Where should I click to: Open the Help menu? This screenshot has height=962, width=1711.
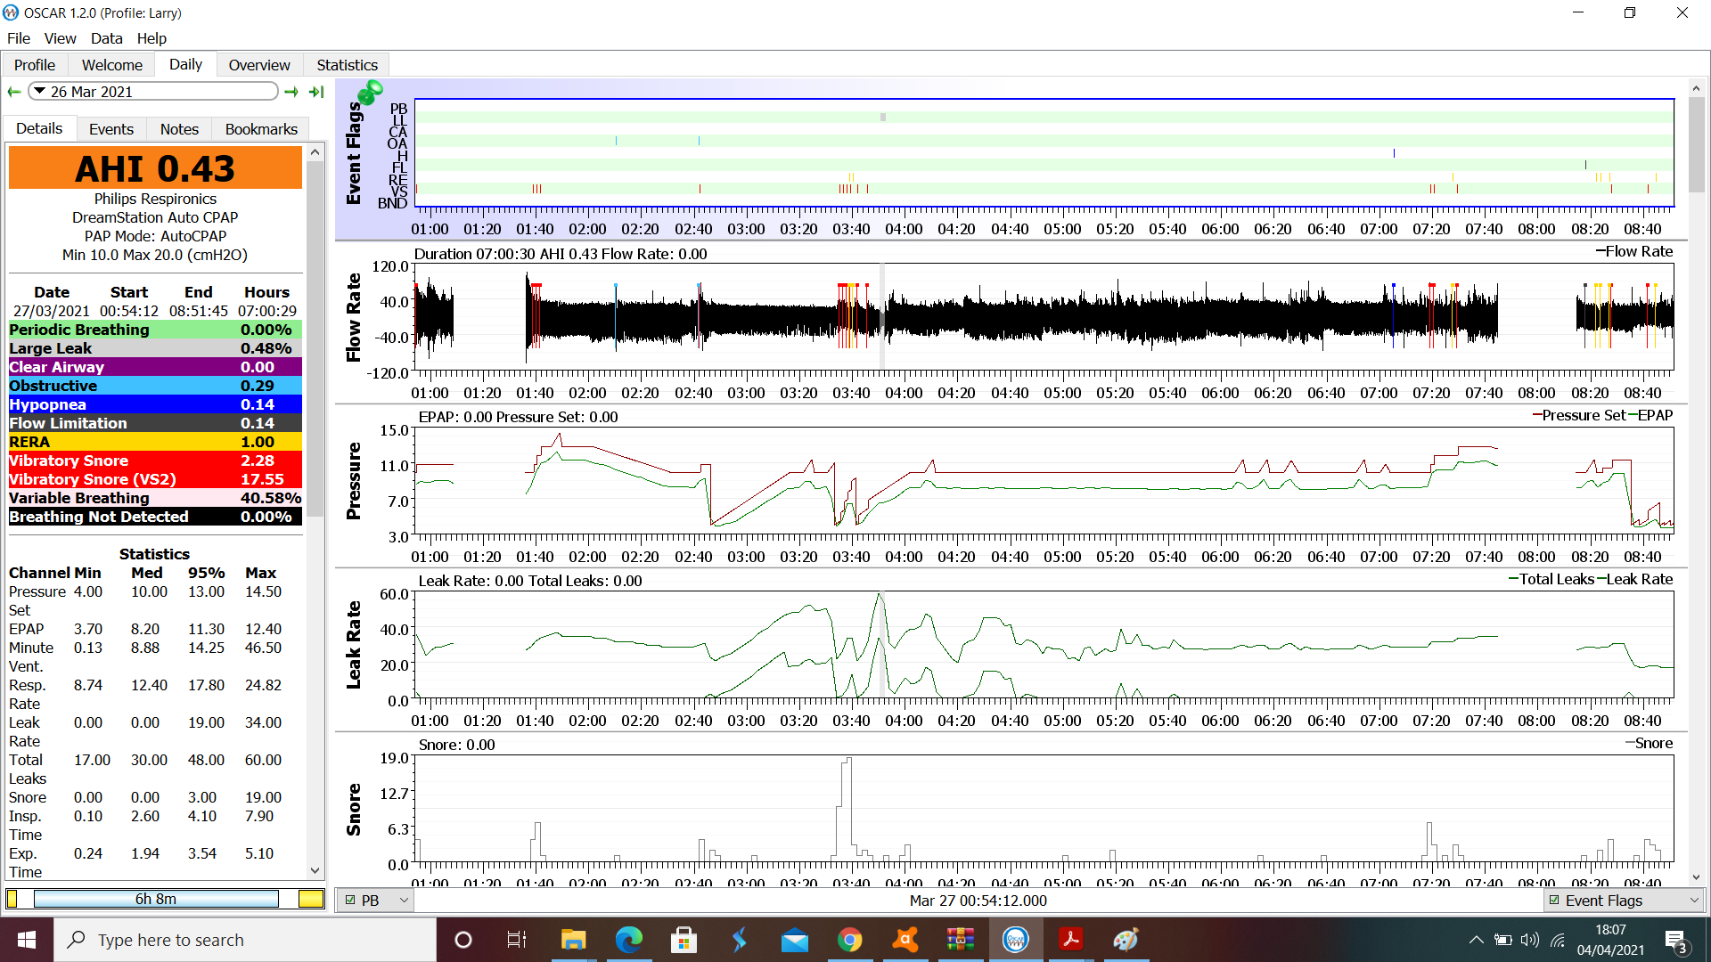click(x=151, y=38)
